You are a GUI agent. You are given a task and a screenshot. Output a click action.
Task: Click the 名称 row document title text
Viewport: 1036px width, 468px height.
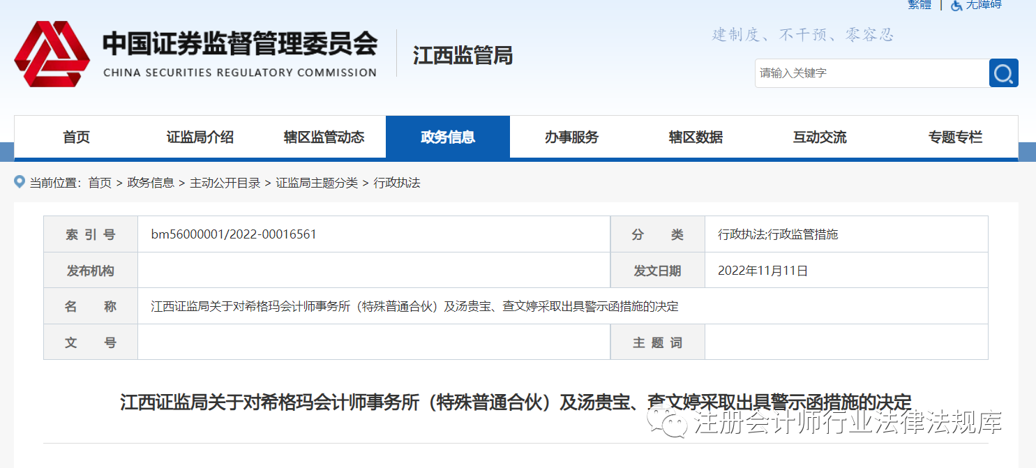415,306
